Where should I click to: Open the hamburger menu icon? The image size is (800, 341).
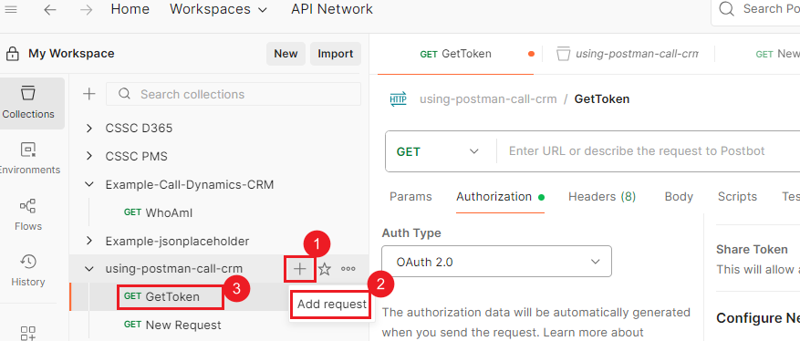pyautogui.click(x=11, y=9)
